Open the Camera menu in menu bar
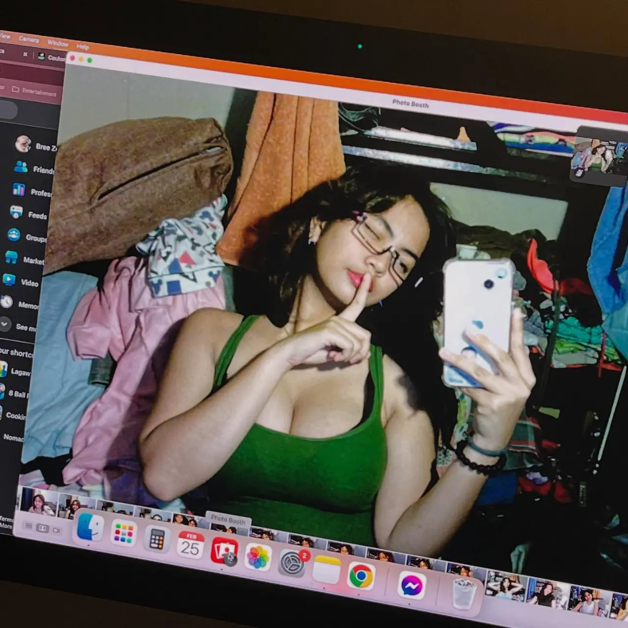The width and height of the screenshot is (628, 628). pyautogui.click(x=29, y=39)
